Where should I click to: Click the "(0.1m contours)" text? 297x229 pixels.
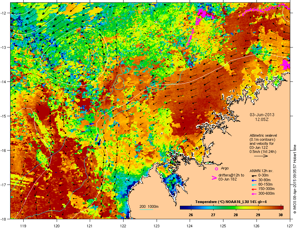[x=262, y=140]
